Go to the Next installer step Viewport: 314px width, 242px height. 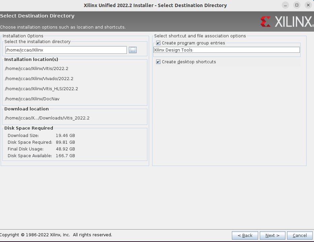tap(272, 235)
